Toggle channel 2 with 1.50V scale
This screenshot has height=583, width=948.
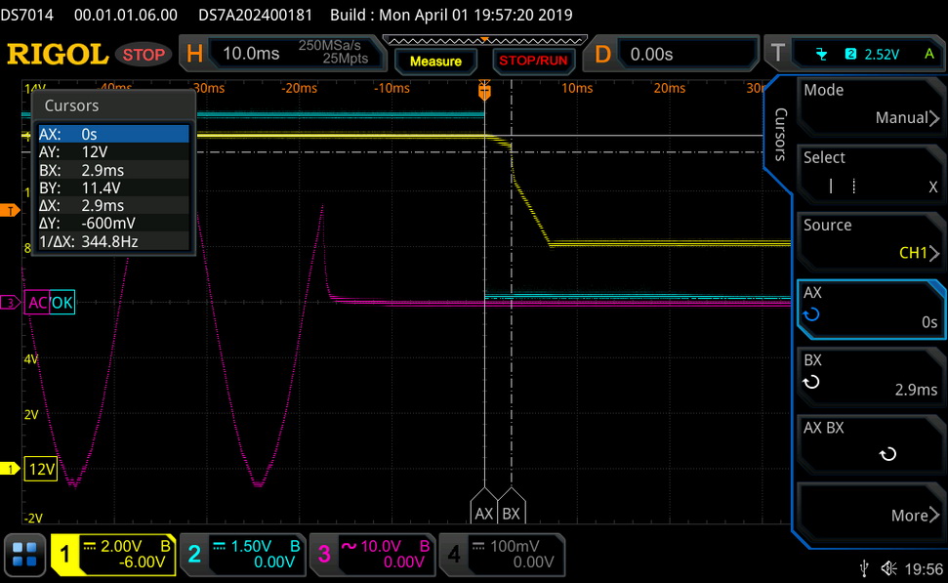pyautogui.click(x=243, y=554)
